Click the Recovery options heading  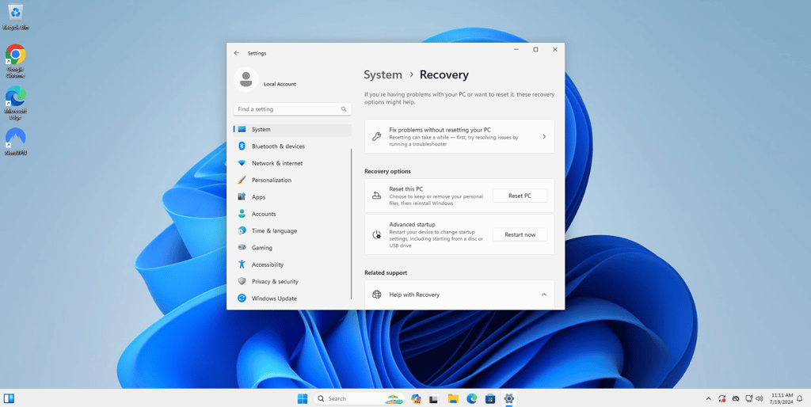387,171
